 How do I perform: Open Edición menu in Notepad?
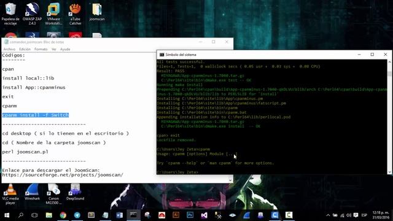coord(25,49)
